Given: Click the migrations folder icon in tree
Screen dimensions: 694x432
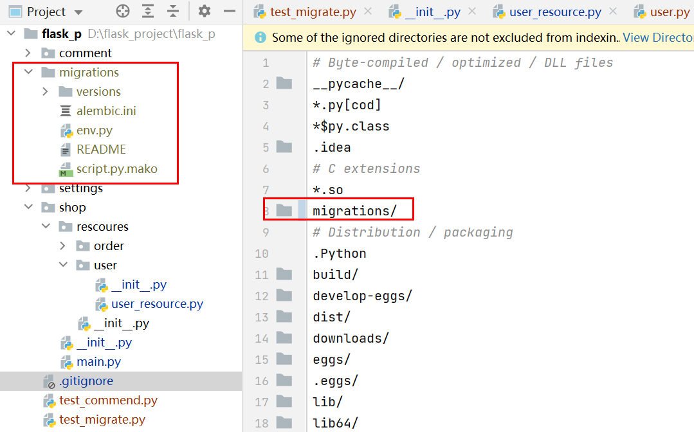Looking at the screenshot, I should [48, 71].
